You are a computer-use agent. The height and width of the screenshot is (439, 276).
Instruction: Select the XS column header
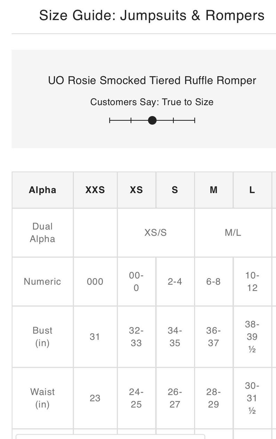click(137, 190)
